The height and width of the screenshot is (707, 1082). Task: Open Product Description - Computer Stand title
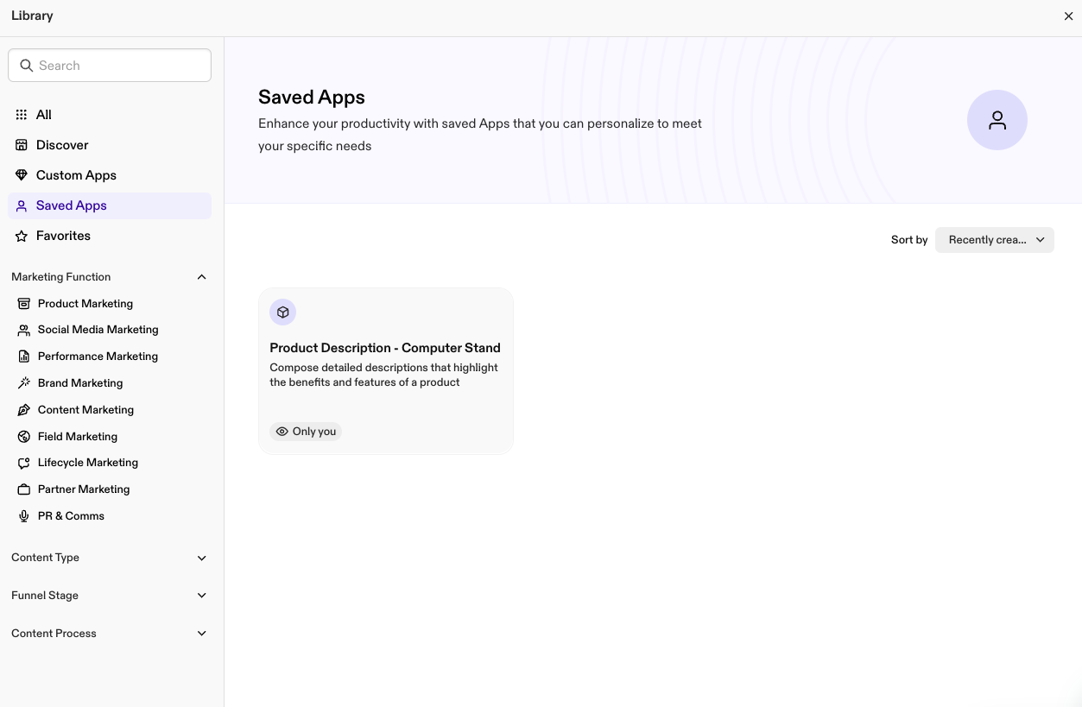click(385, 348)
